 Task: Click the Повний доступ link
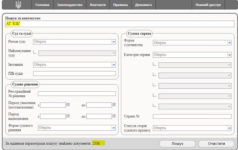click(208, 5)
